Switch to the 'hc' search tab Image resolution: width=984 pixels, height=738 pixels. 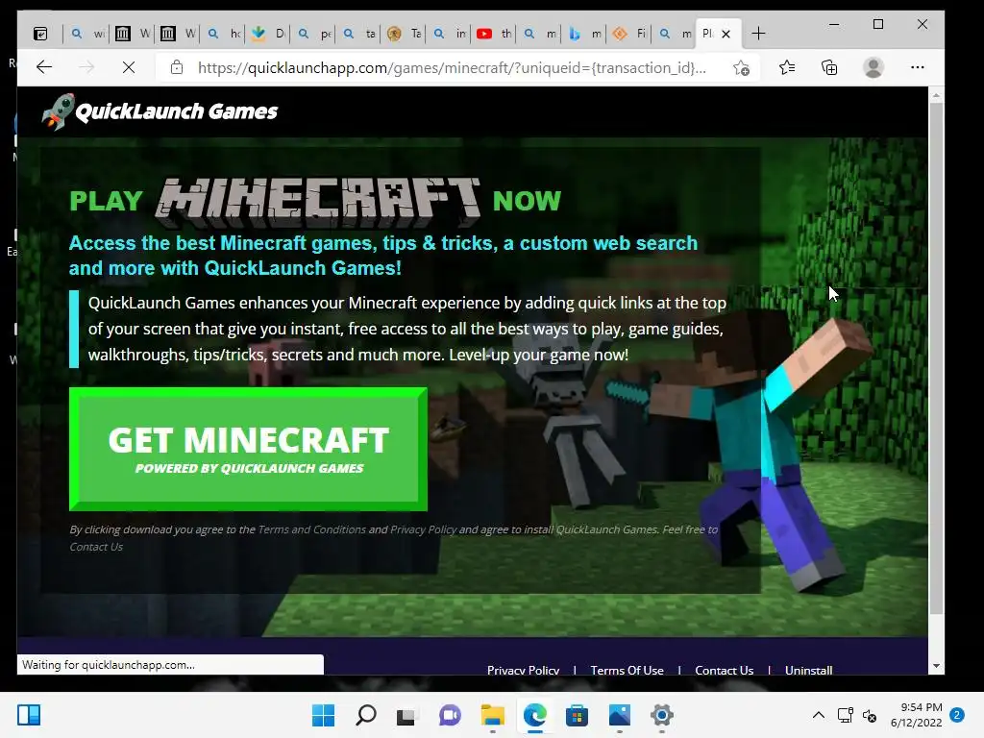pyautogui.click(x=223, y=34)
